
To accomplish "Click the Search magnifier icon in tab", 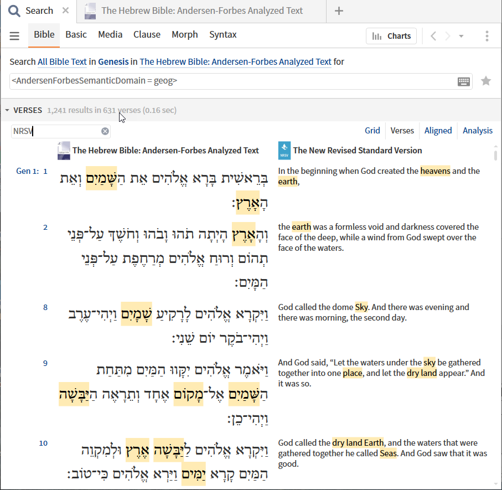I will point(14,11).
